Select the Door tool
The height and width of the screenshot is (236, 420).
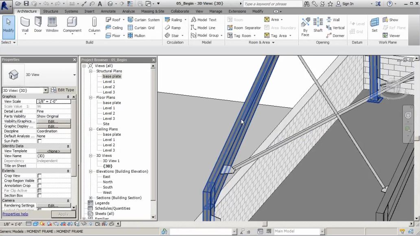coord(38,25)
